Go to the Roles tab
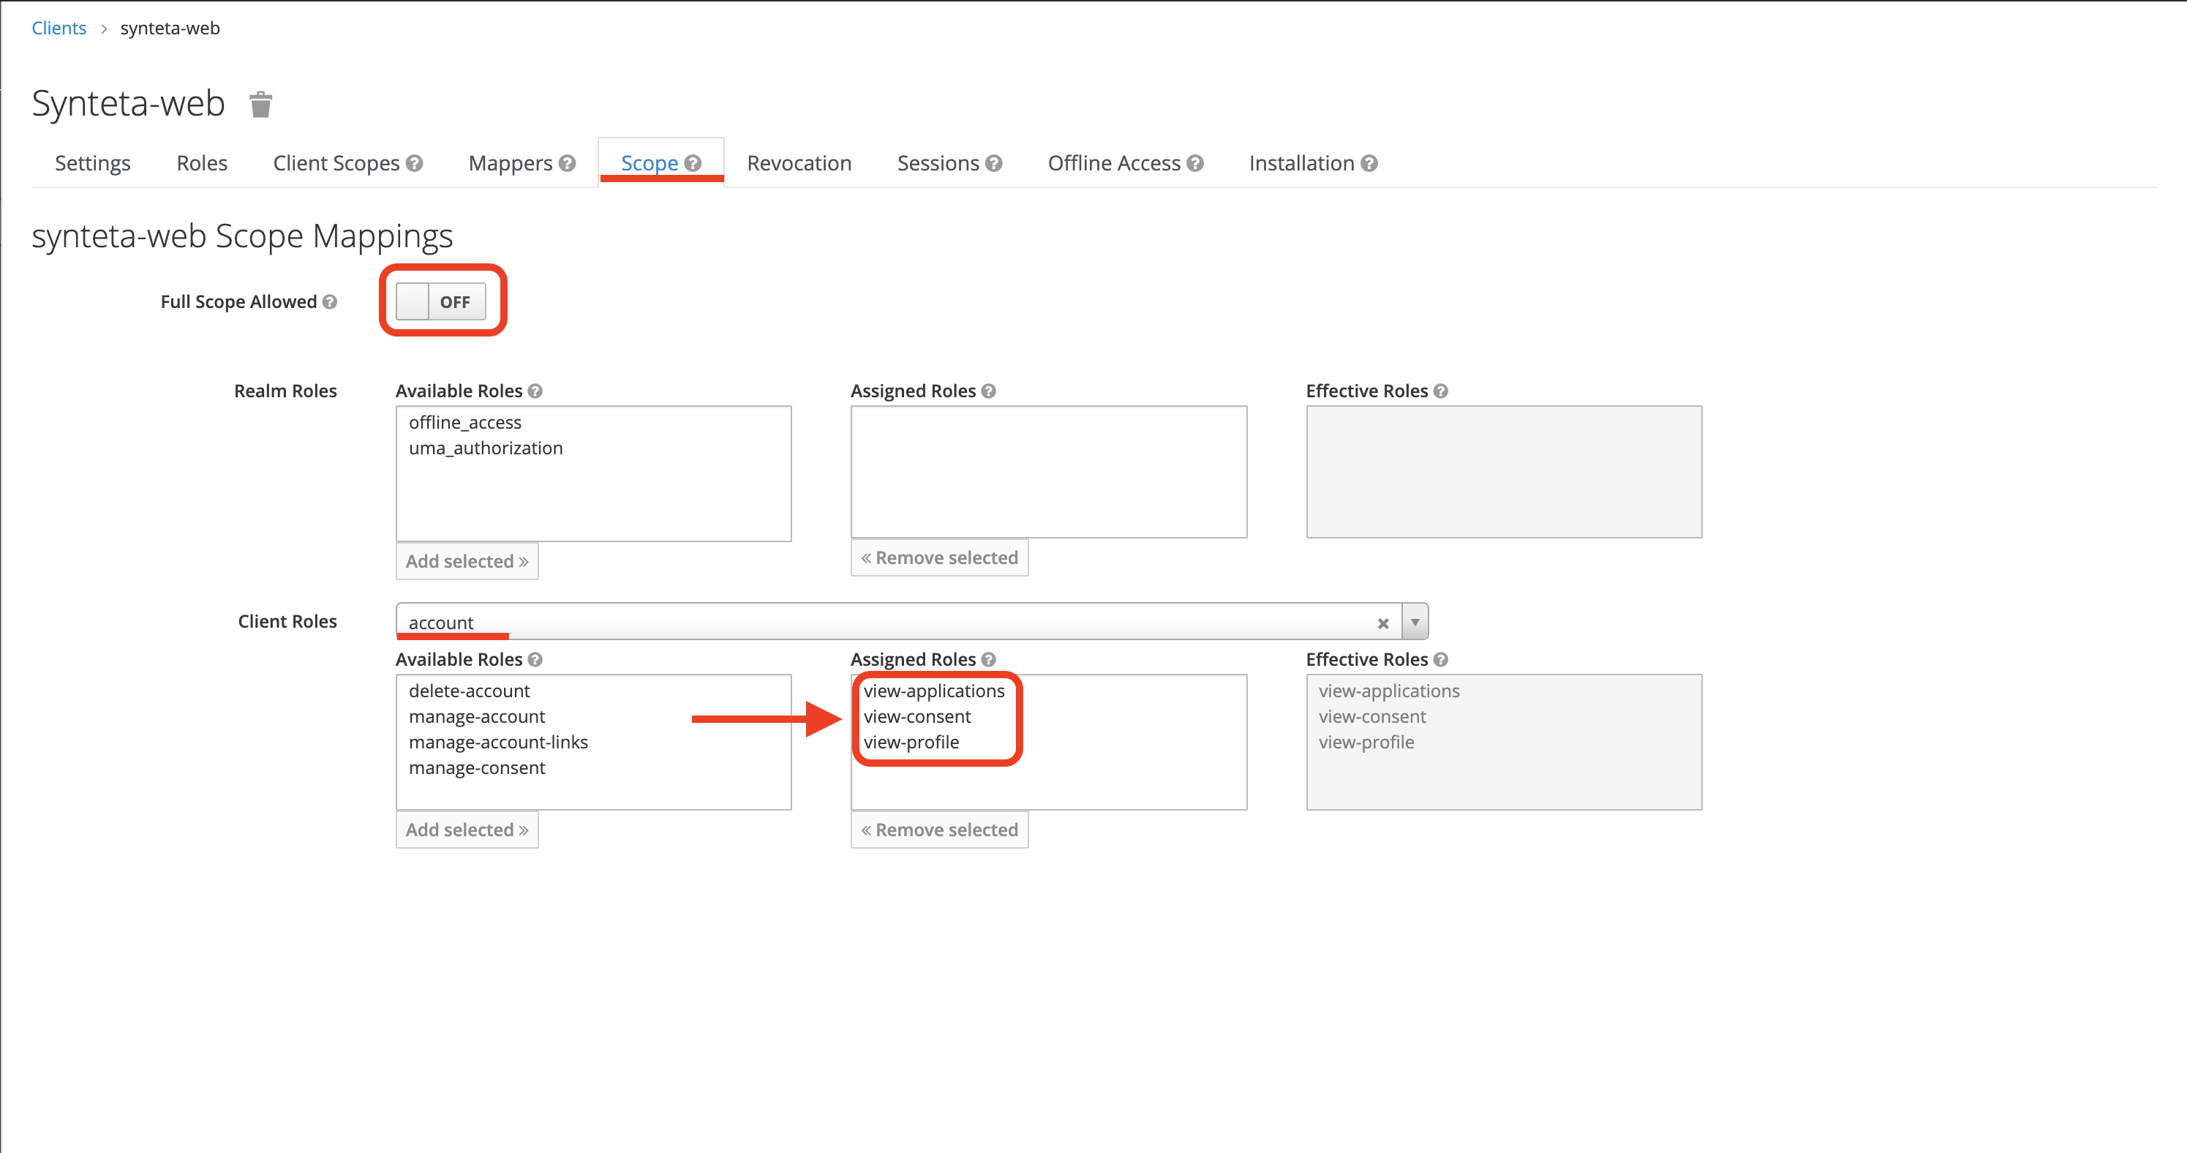Viewport: 2187px width, 1153px height. click(201, 163)
